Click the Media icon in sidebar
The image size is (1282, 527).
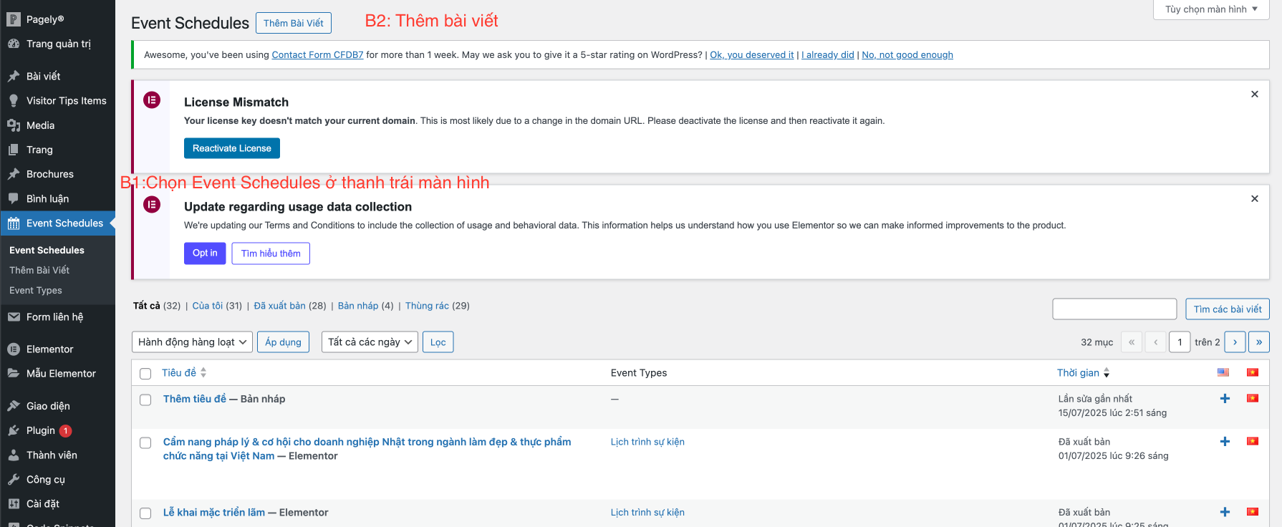[x=14, y=125]
